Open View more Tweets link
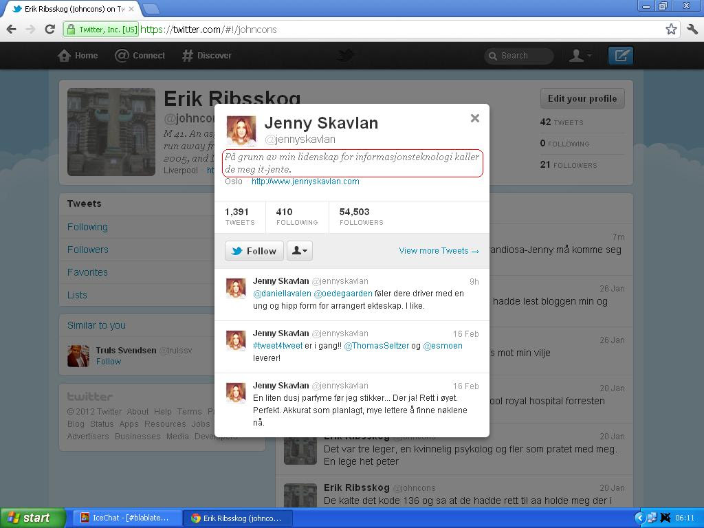Viewport: 704px width, 528px height. click(x=439, y=251)
